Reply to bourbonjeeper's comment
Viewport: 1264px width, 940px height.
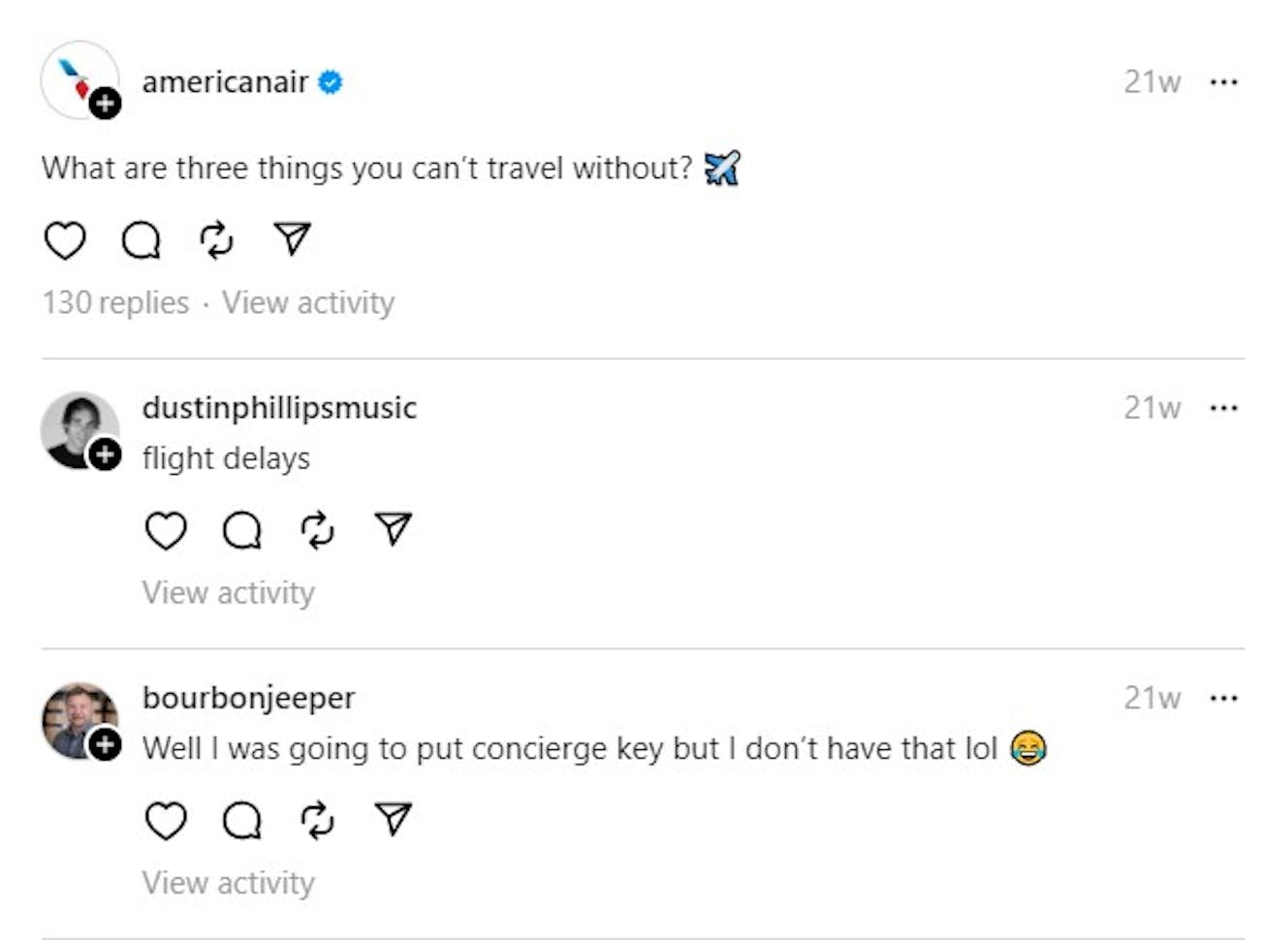[x=241, y=821]
